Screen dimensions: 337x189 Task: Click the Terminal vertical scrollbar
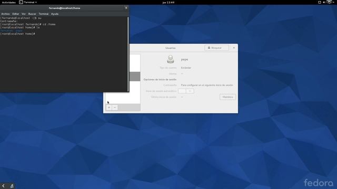(x=128, y=54)
